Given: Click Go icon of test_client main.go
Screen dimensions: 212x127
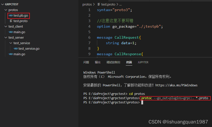Looking at the screenshot, I should point(11,32).
